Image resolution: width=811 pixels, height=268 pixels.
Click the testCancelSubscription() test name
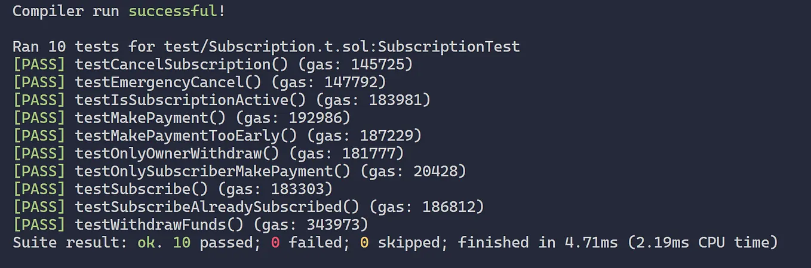[x=173, y=64]
